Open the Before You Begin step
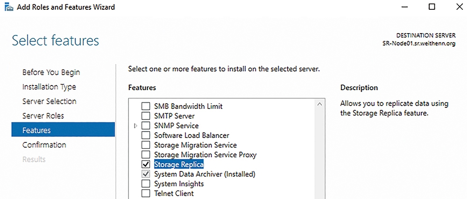 (51, 72)
